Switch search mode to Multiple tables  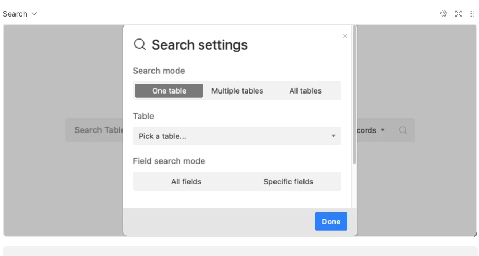click(x=237, y=91)
